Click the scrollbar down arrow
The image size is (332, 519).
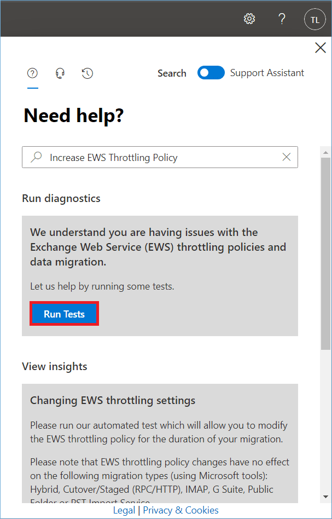click(x=326, y=497)
